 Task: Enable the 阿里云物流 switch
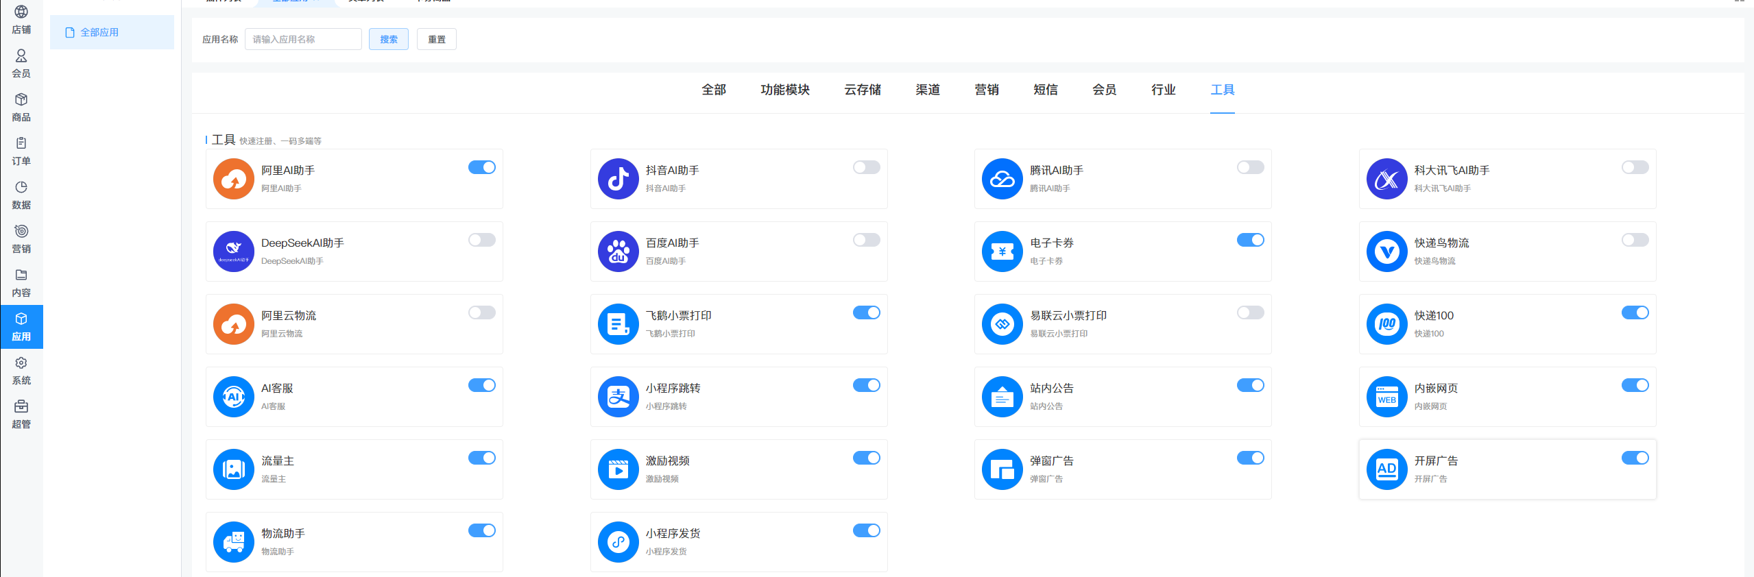482,312
